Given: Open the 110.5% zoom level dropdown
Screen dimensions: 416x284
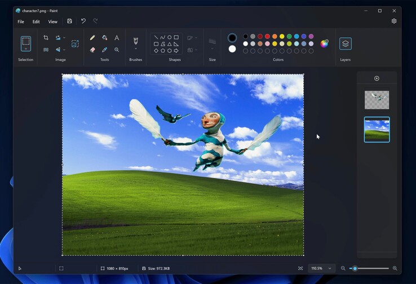Looking at the screenshot, I should (x=321, y=268).
